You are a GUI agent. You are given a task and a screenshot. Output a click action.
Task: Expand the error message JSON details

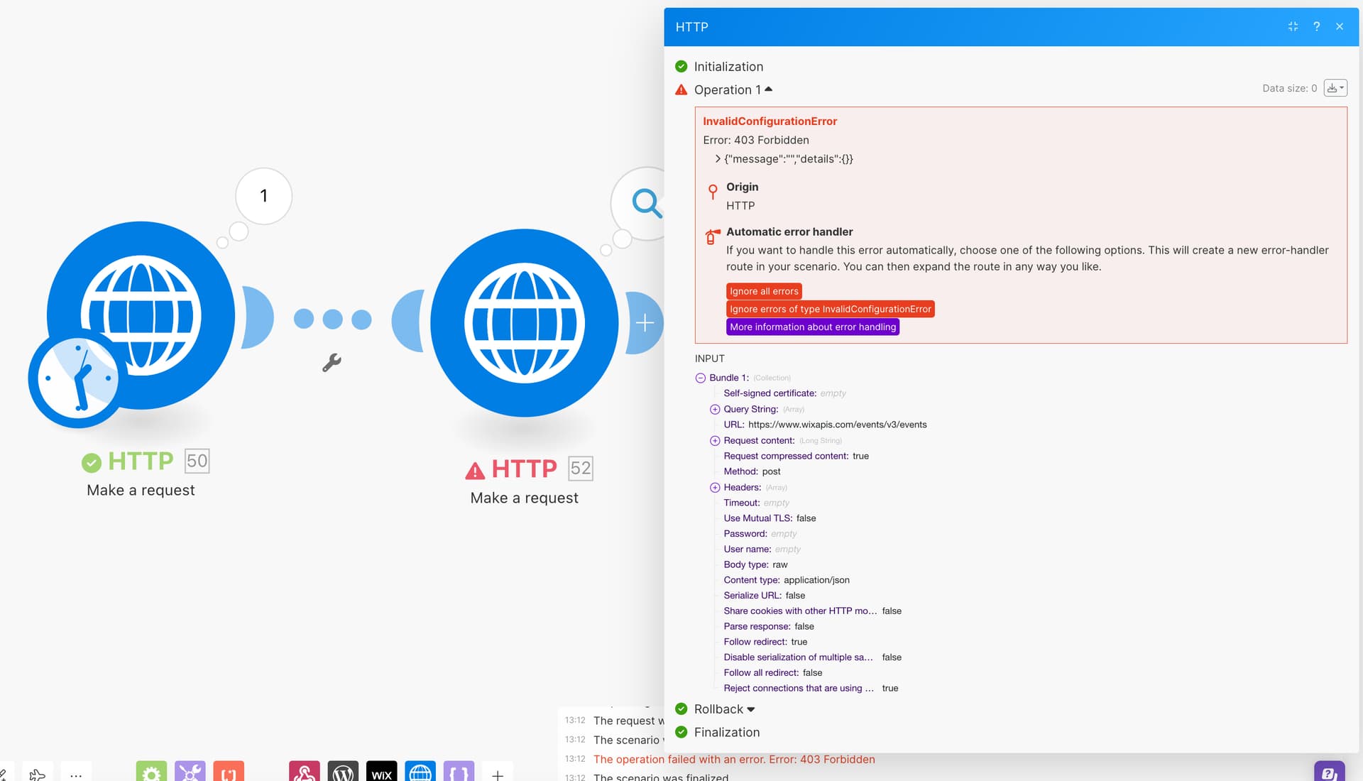(x=718, y=159)
